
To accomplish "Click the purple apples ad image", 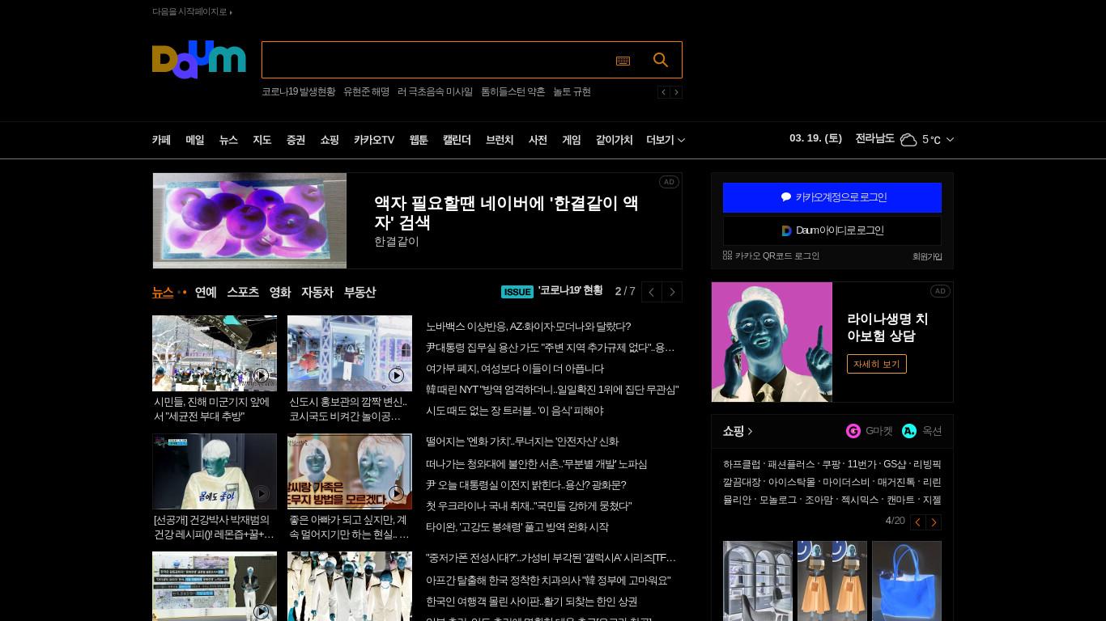I will (x=249, y=221).
